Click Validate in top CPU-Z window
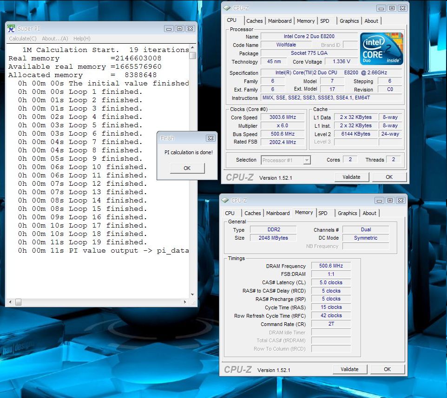This screenshot has width=447, height=398. click(351, 177)
